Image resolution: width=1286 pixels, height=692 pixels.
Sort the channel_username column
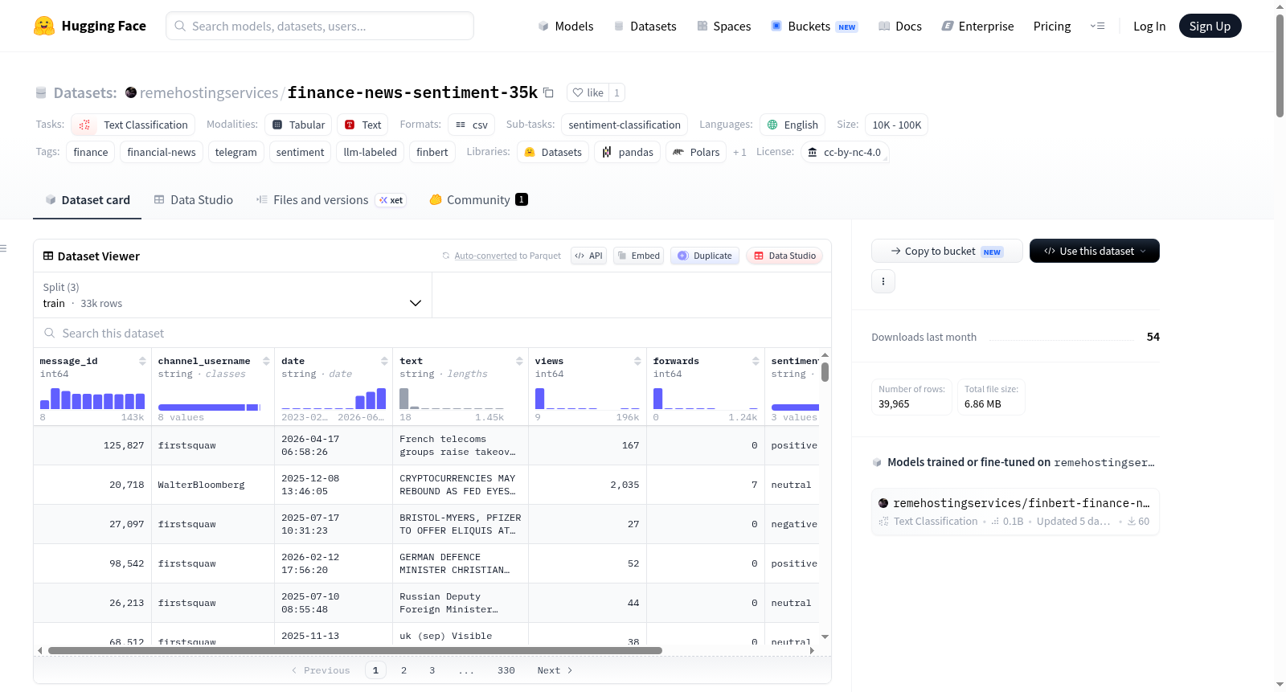point(266,361)
